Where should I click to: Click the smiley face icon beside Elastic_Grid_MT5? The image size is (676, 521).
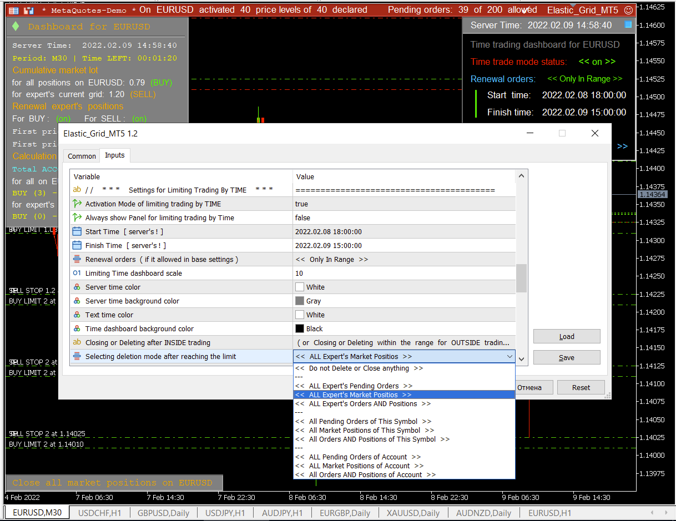tap(628, 10)
